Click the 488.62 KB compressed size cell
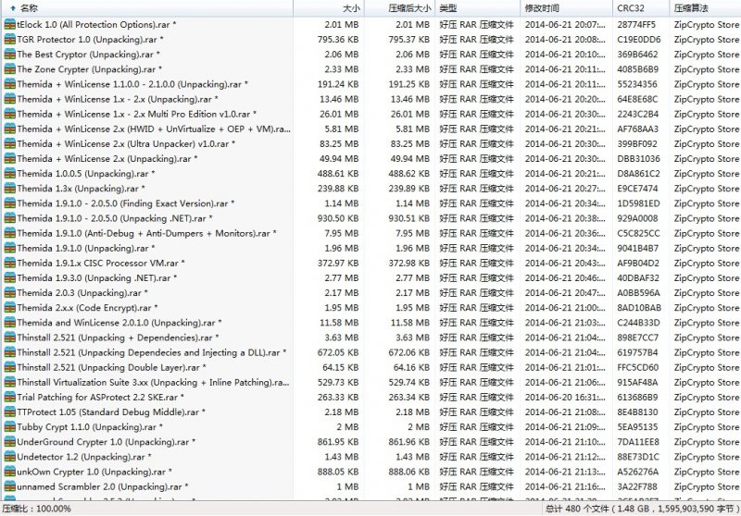Image resolution: width=741 pixels, height=516 pixels. pyautogui.click(x=409, y=174)
